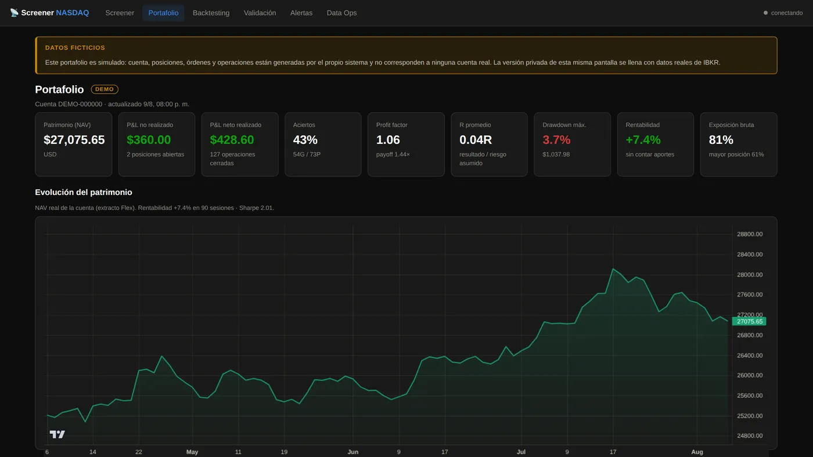Go to the Alertas tab
The height and width of the screenshot is (457, 813).
pos(301,13)
